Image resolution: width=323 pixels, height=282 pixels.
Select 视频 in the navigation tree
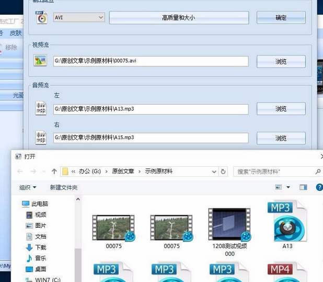[36, 215]
